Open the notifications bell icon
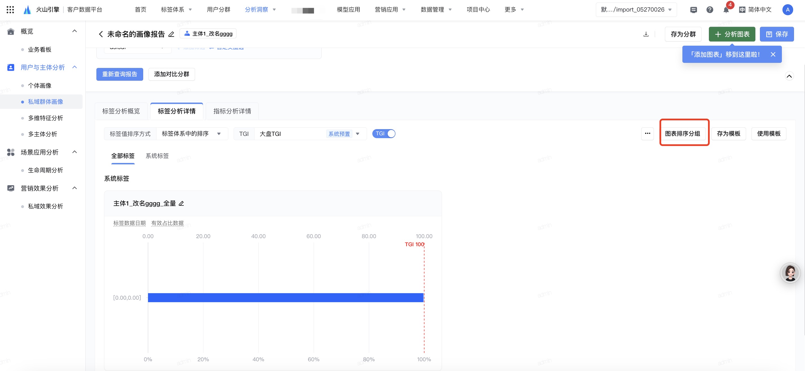This screenshot has width=805, height=371. [x=726, y=10]
